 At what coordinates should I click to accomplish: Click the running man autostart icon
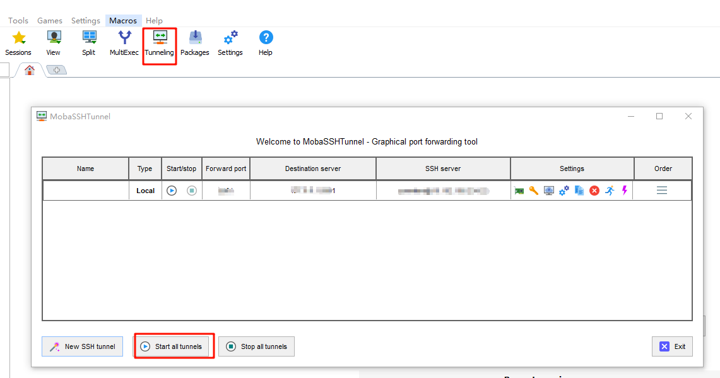(x=610, y=191)
